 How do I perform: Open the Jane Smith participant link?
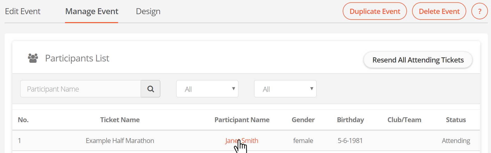(242, 141)
